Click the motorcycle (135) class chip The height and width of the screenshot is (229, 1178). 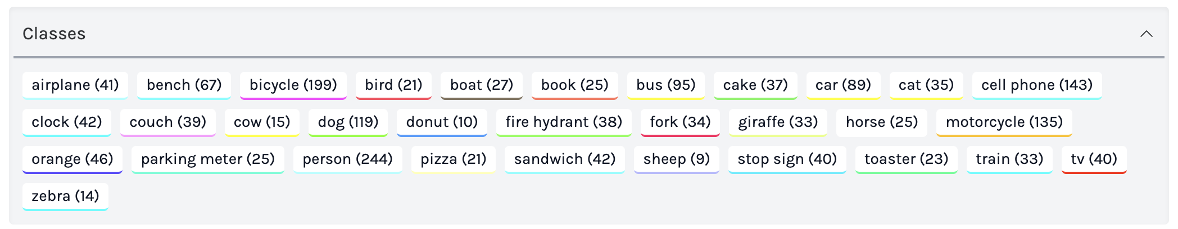point(1004,122)
